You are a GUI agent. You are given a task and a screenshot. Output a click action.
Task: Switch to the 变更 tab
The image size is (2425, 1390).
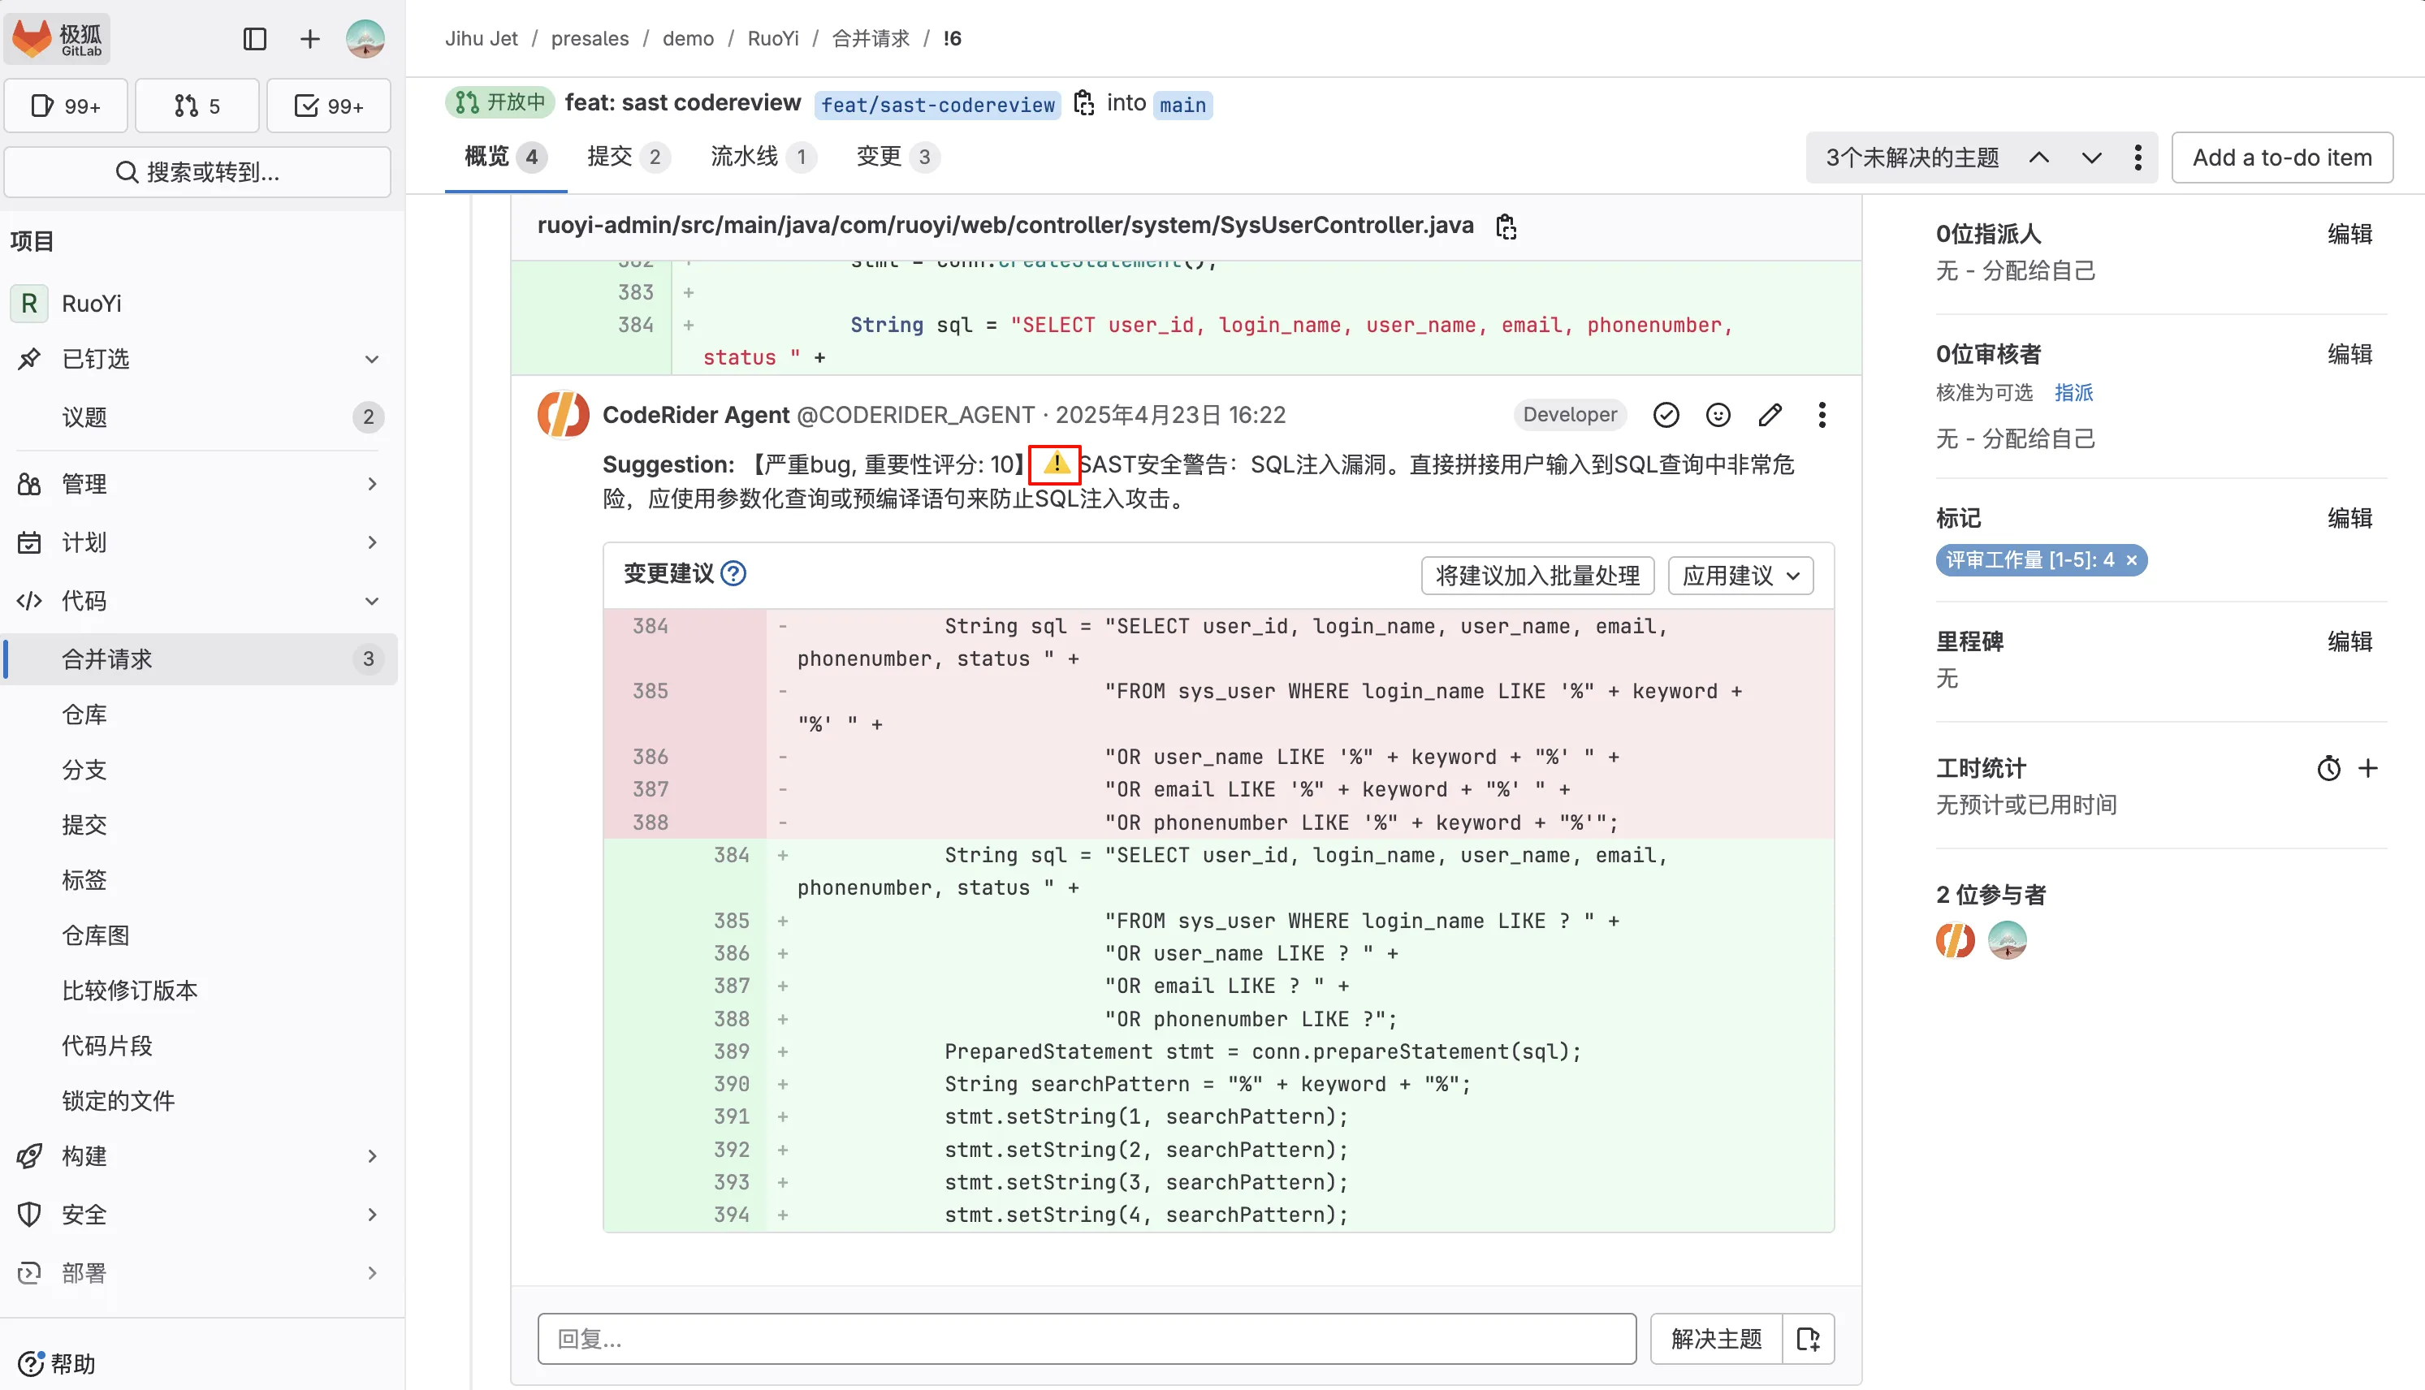click(897, 157)
